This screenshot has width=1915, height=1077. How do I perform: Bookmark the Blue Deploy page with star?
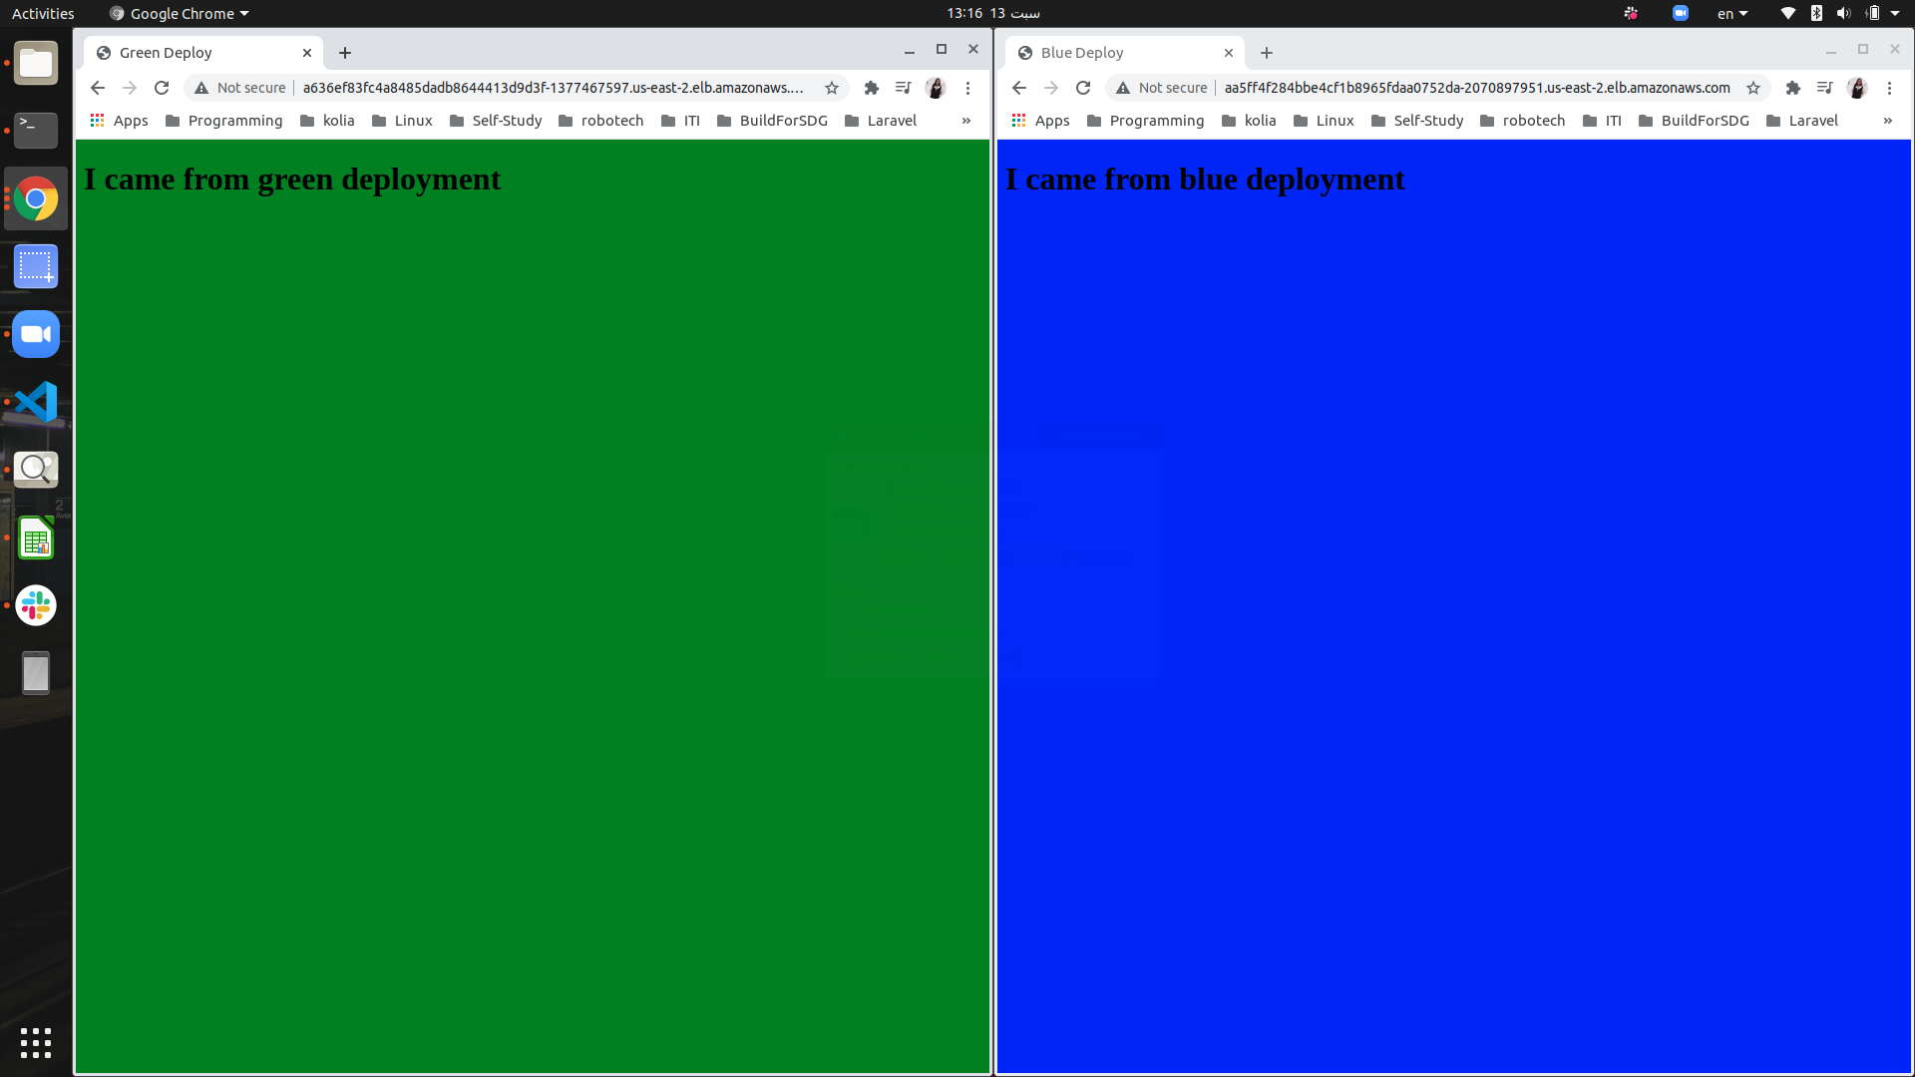(x=1753, y=88)
